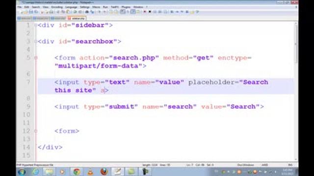
Task: Click the Redo toolbar icon
Action: (x=80, y=12)
